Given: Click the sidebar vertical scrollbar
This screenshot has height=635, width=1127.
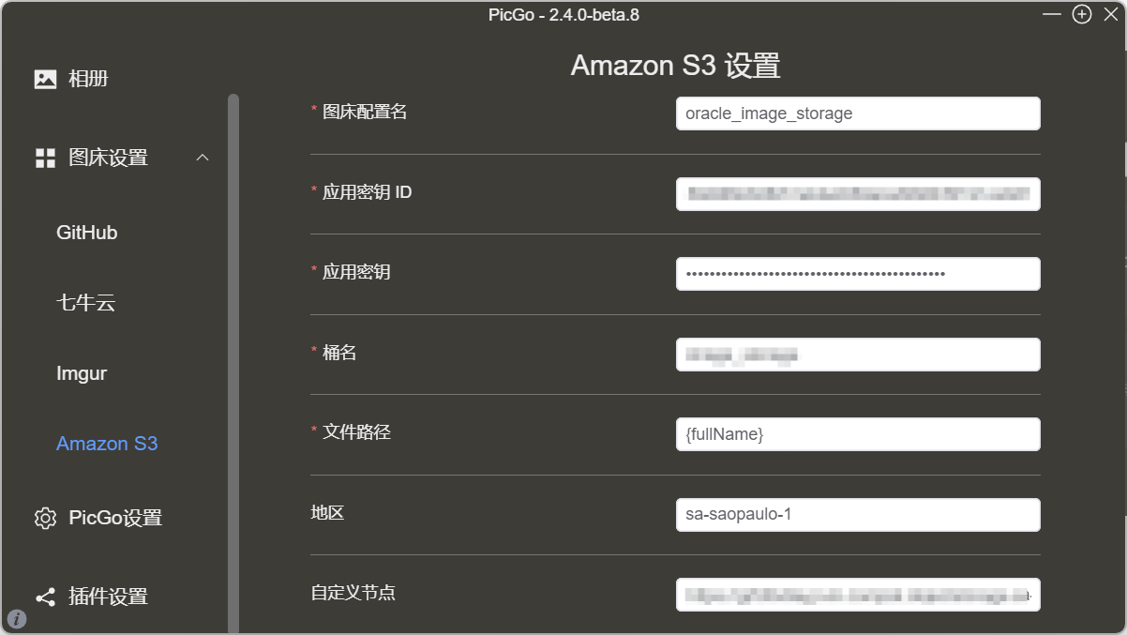Looking at the screenshot, I should [233, 364].
